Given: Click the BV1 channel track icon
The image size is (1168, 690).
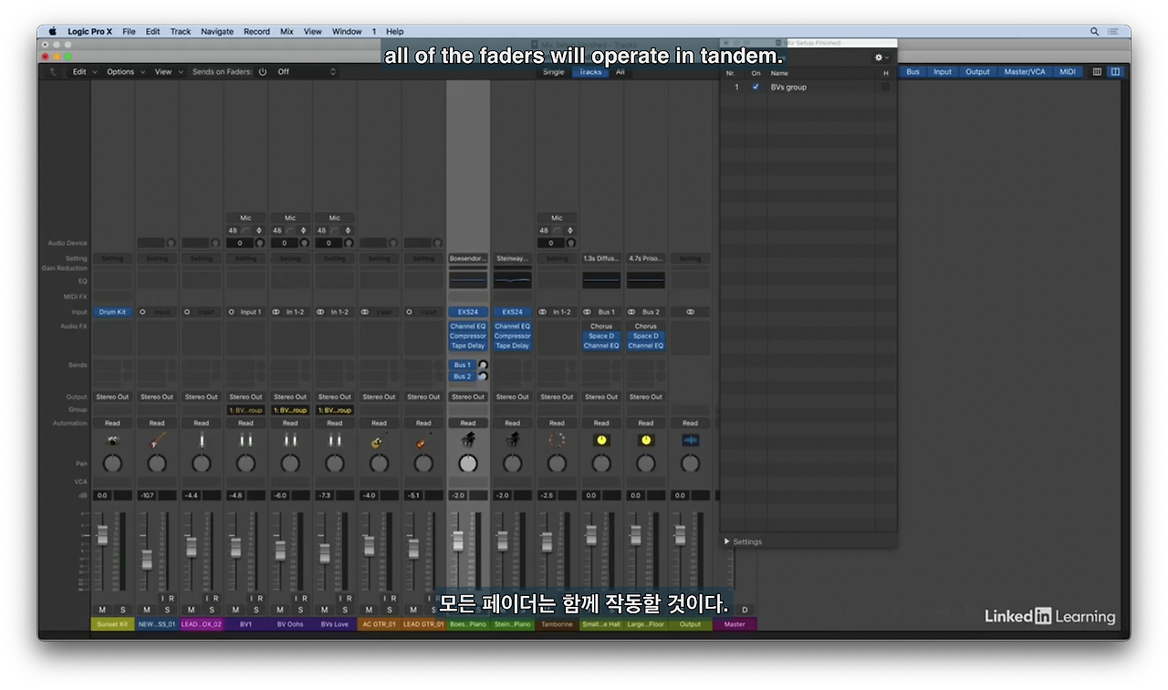Looking at the screenshot, I should 245,441.
